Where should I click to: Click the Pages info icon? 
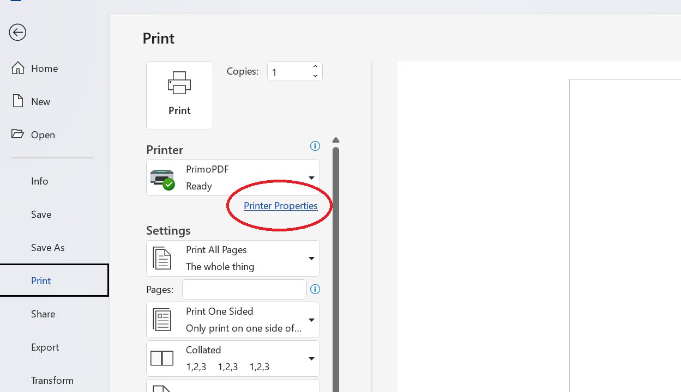[315, 289]
